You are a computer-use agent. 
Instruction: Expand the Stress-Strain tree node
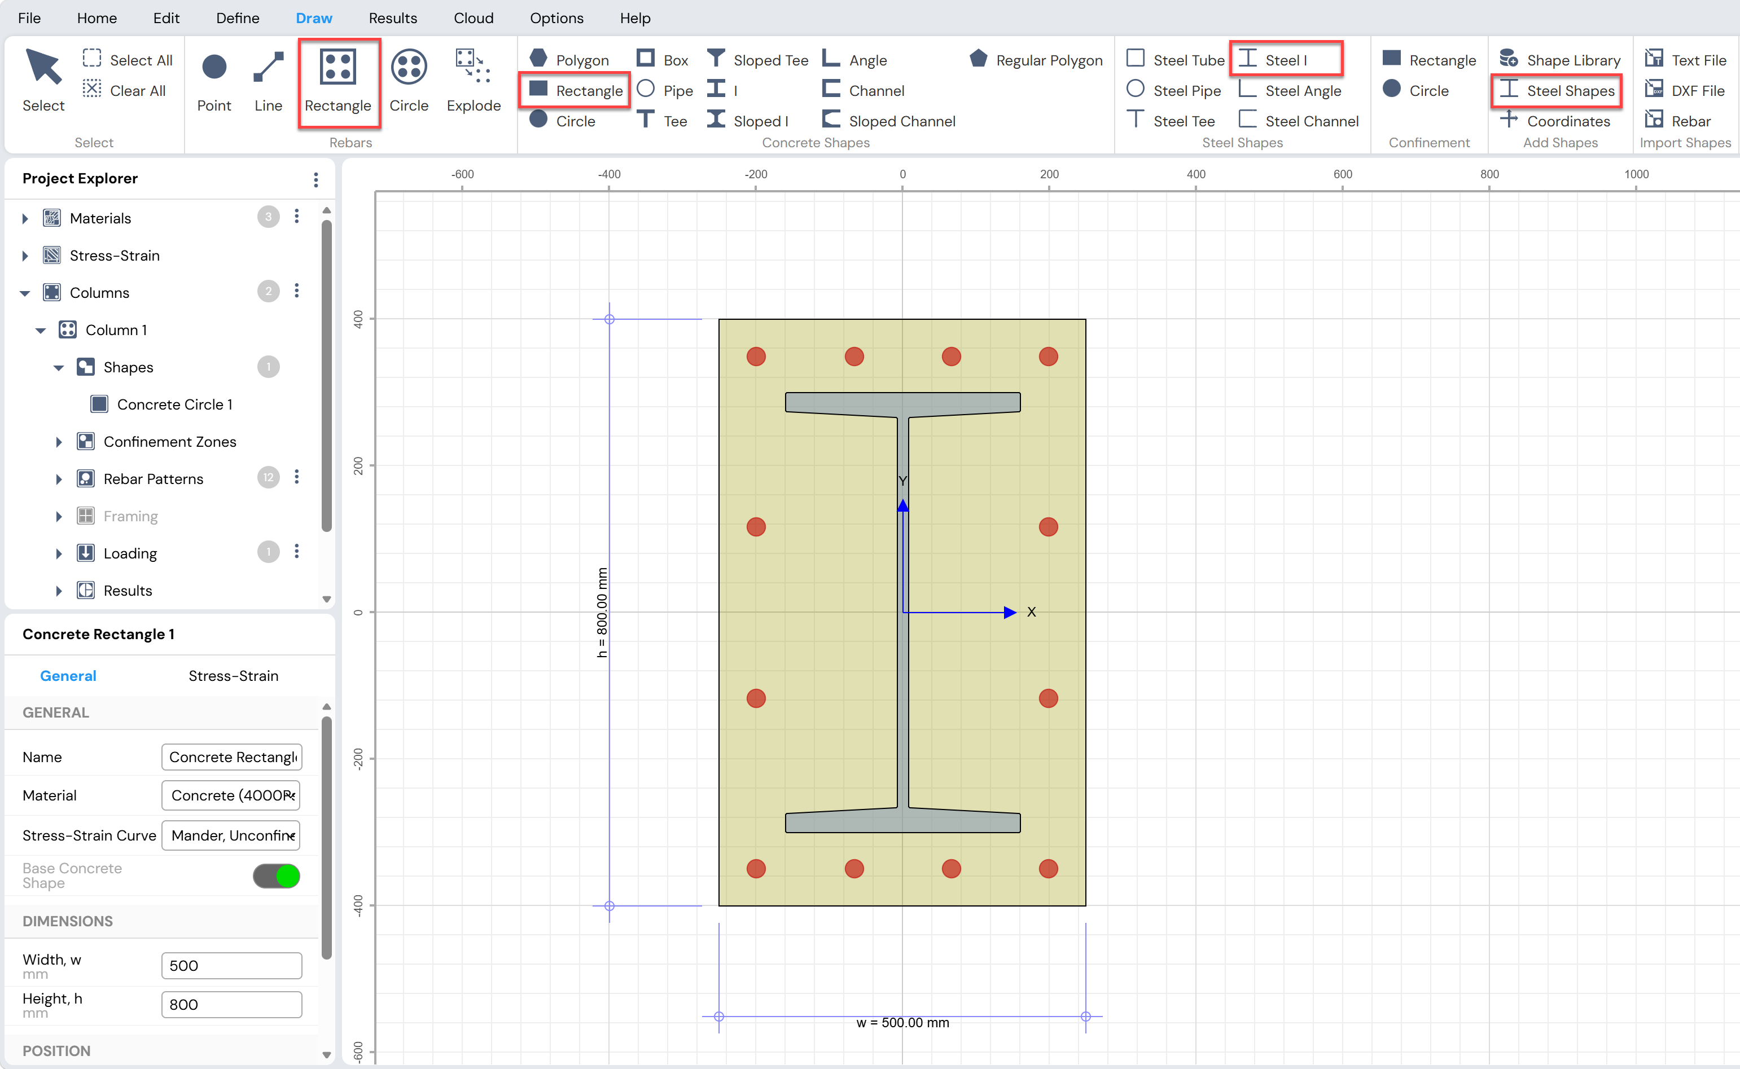click(x=25, y=256)
